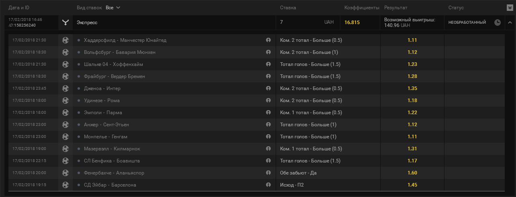Viewport: 516px width, 197px height.
Task: Click the soccer ball icon for СД Эйбар - Барселона
Action: click(66, 185)
